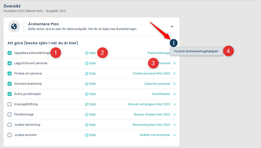The image size is (261, 148).
Task: Open Hjälp link for Justera bemanning
Action: (x=90, y=125)
